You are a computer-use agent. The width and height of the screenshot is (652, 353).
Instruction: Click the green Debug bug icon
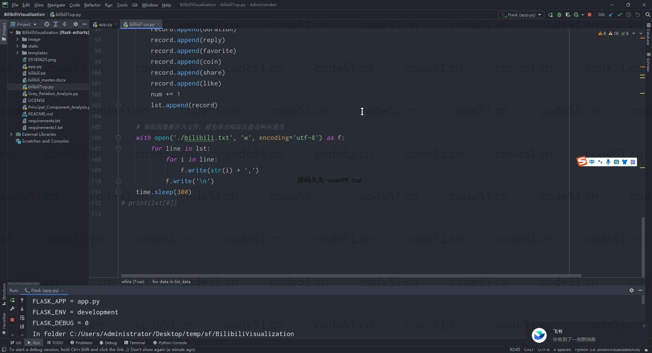559,15
